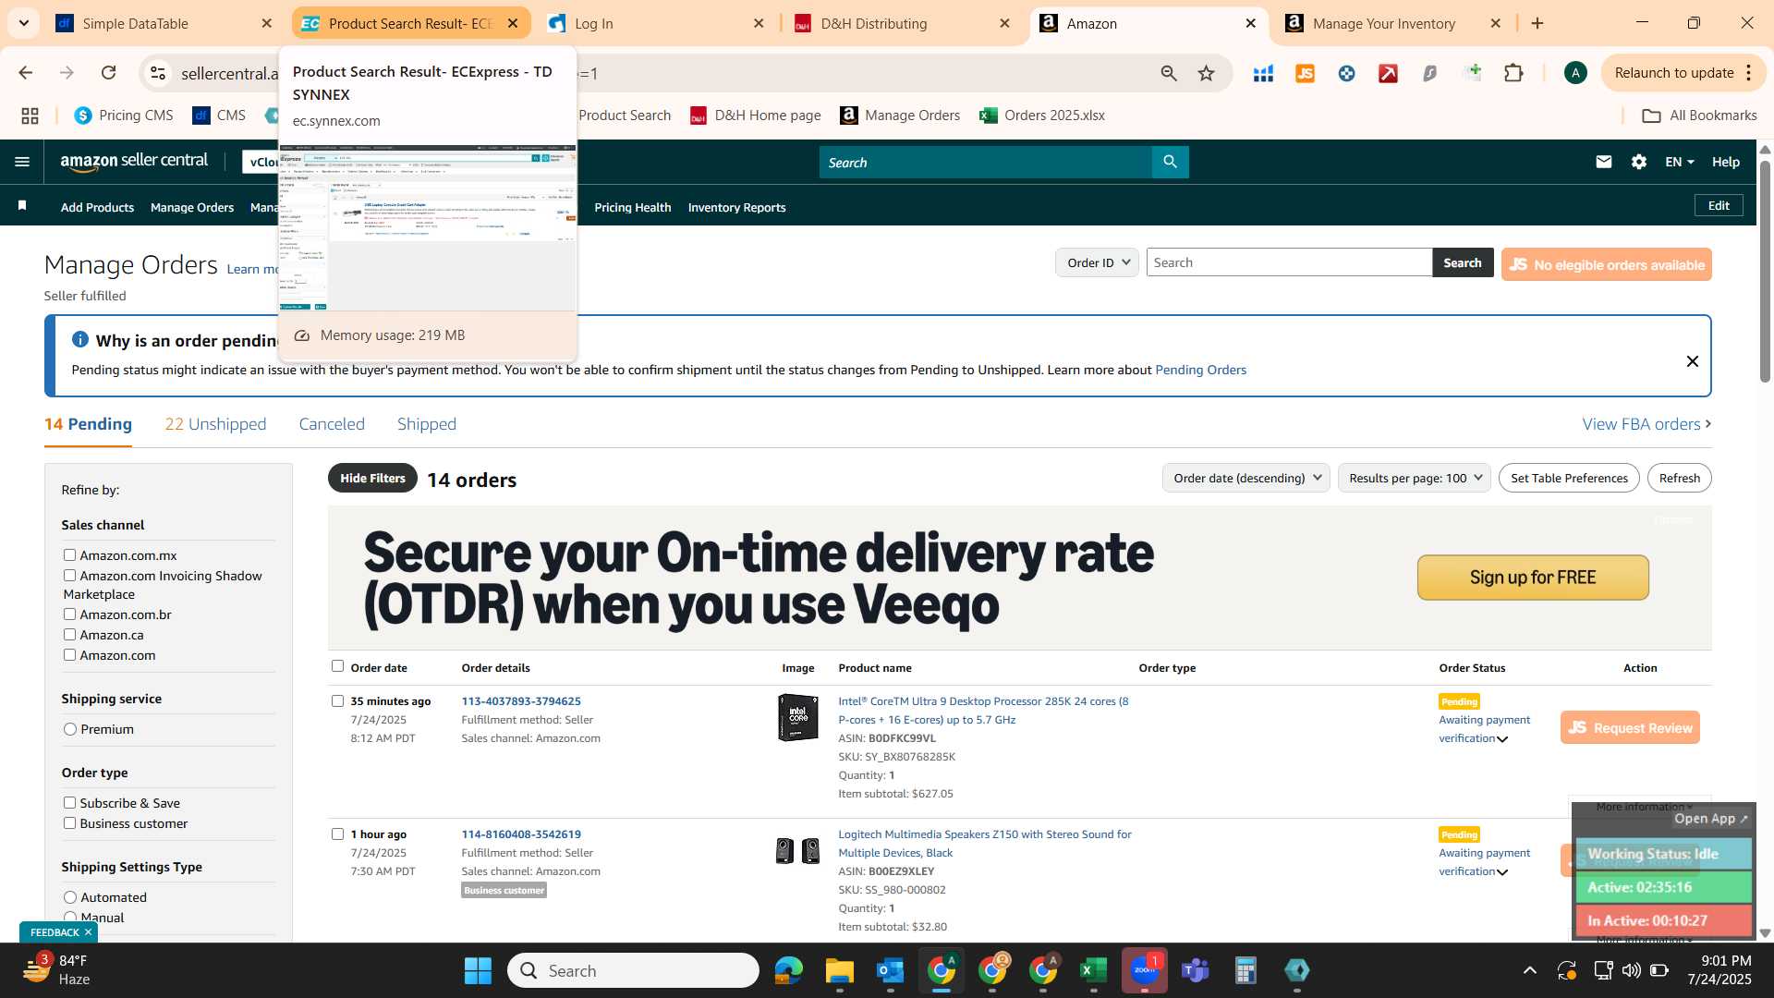The image size is (1774, 998).
Task: Open Inventory Reports in the nav bar
Action: (x=736, y=207)
